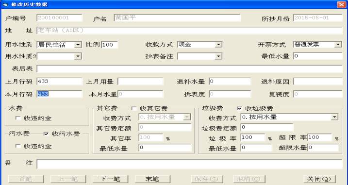
Task: Open the 用水性质2 dropdown
Action: point(78,56)
